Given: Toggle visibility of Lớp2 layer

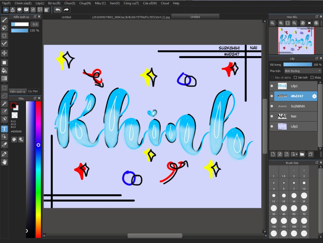Looking at the screenshot, I should [272, 126].
